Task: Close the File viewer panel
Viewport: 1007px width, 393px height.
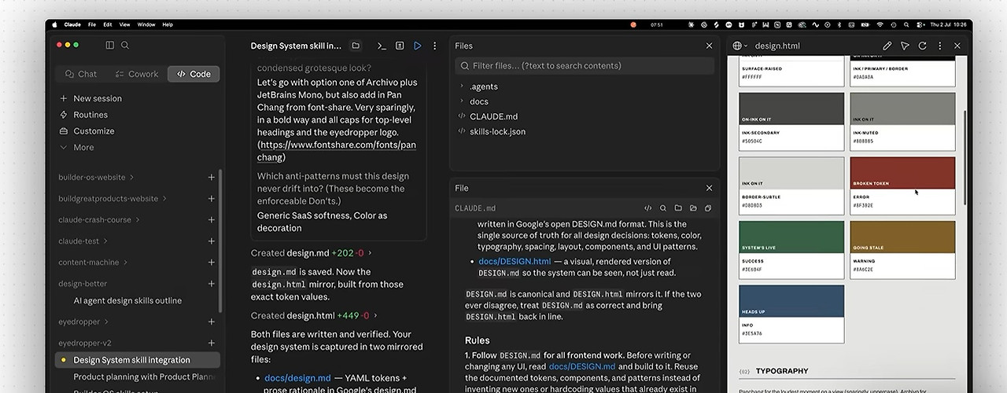Action: coord(709,188)
